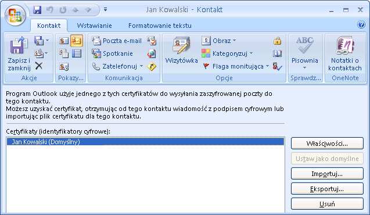370x215 pixels.
Task: Click the Wizytówka business card button
Action: [181, 51]
